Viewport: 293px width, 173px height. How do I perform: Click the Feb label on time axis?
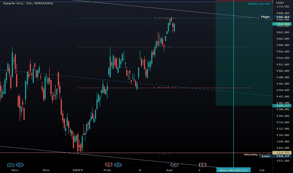(x=107, y=170)
